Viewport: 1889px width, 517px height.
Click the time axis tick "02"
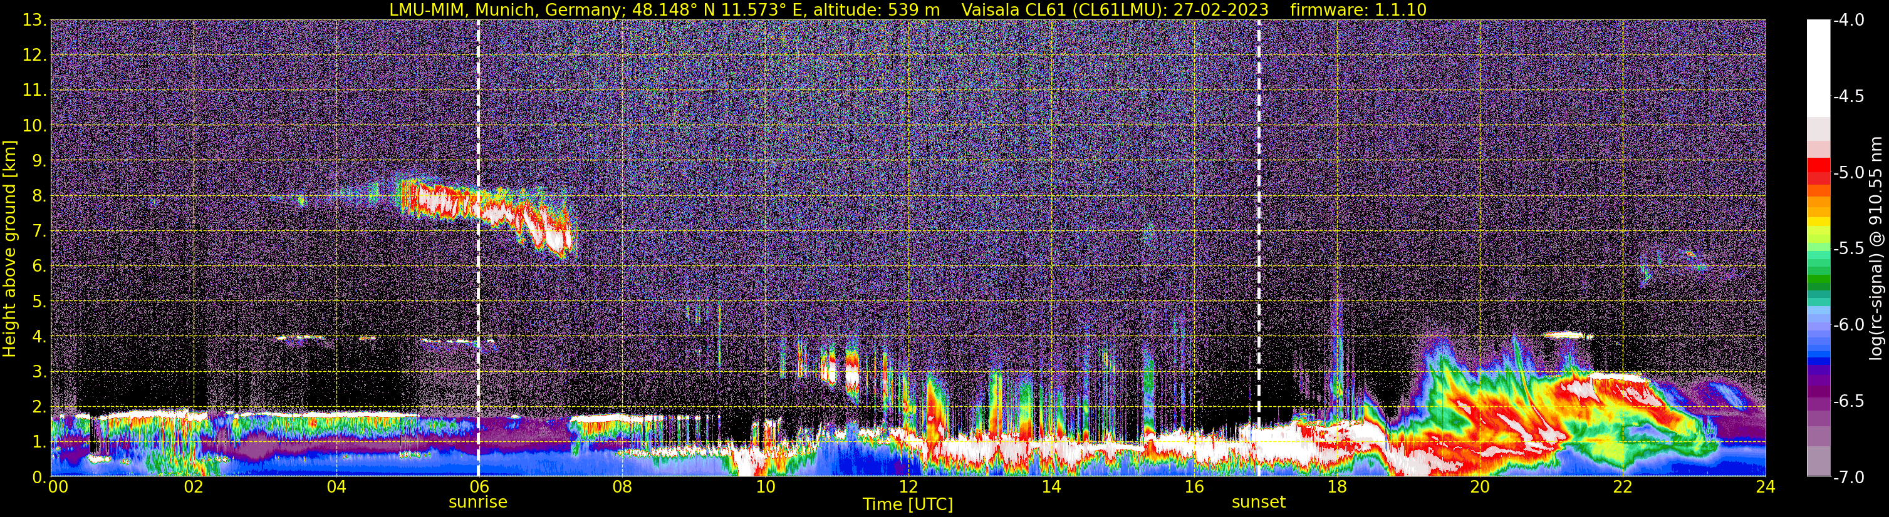click(193, 487)
